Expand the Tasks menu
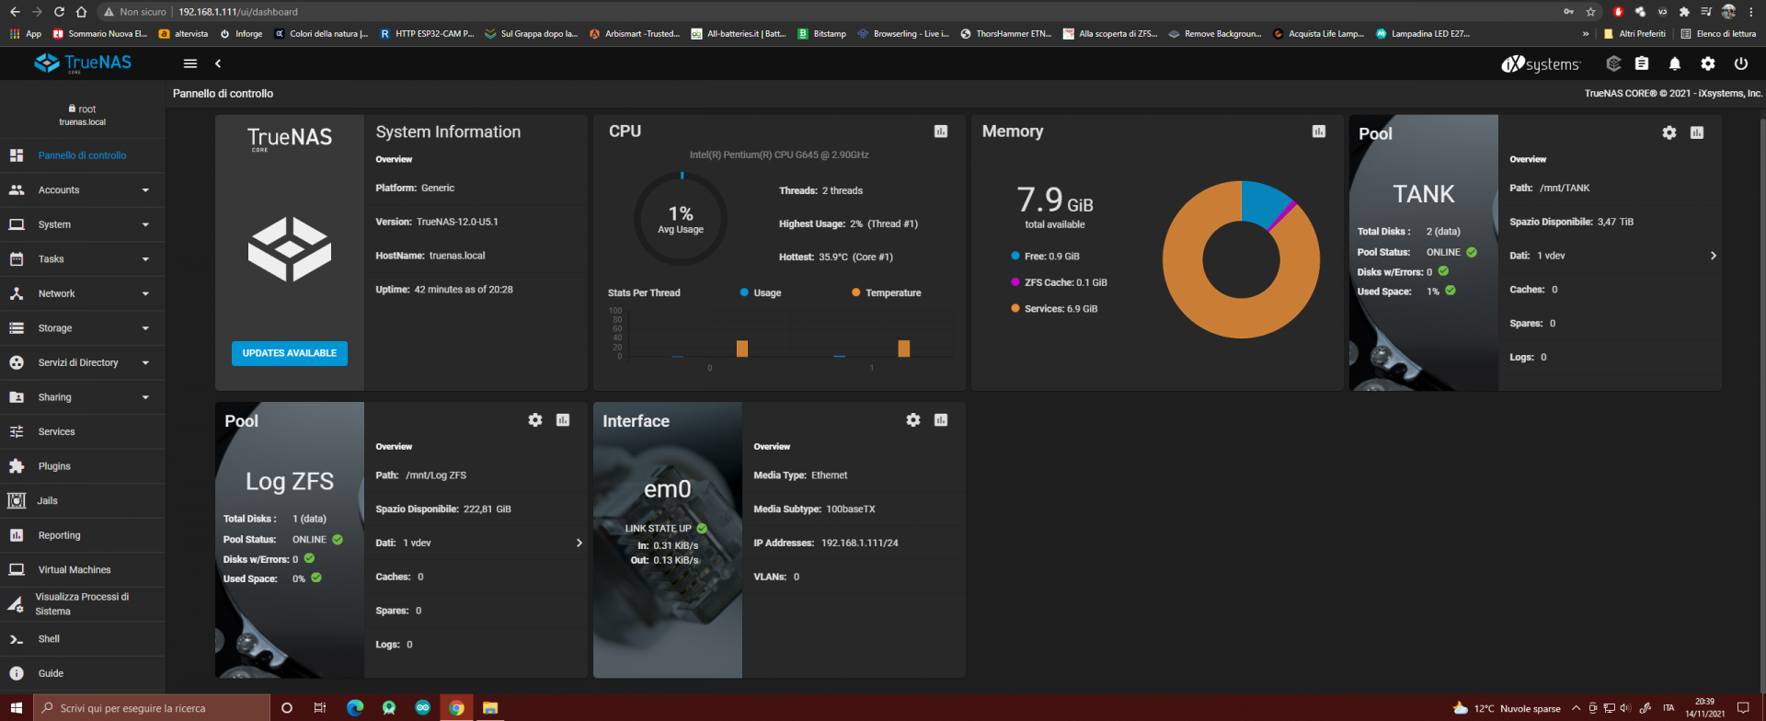 83,259
